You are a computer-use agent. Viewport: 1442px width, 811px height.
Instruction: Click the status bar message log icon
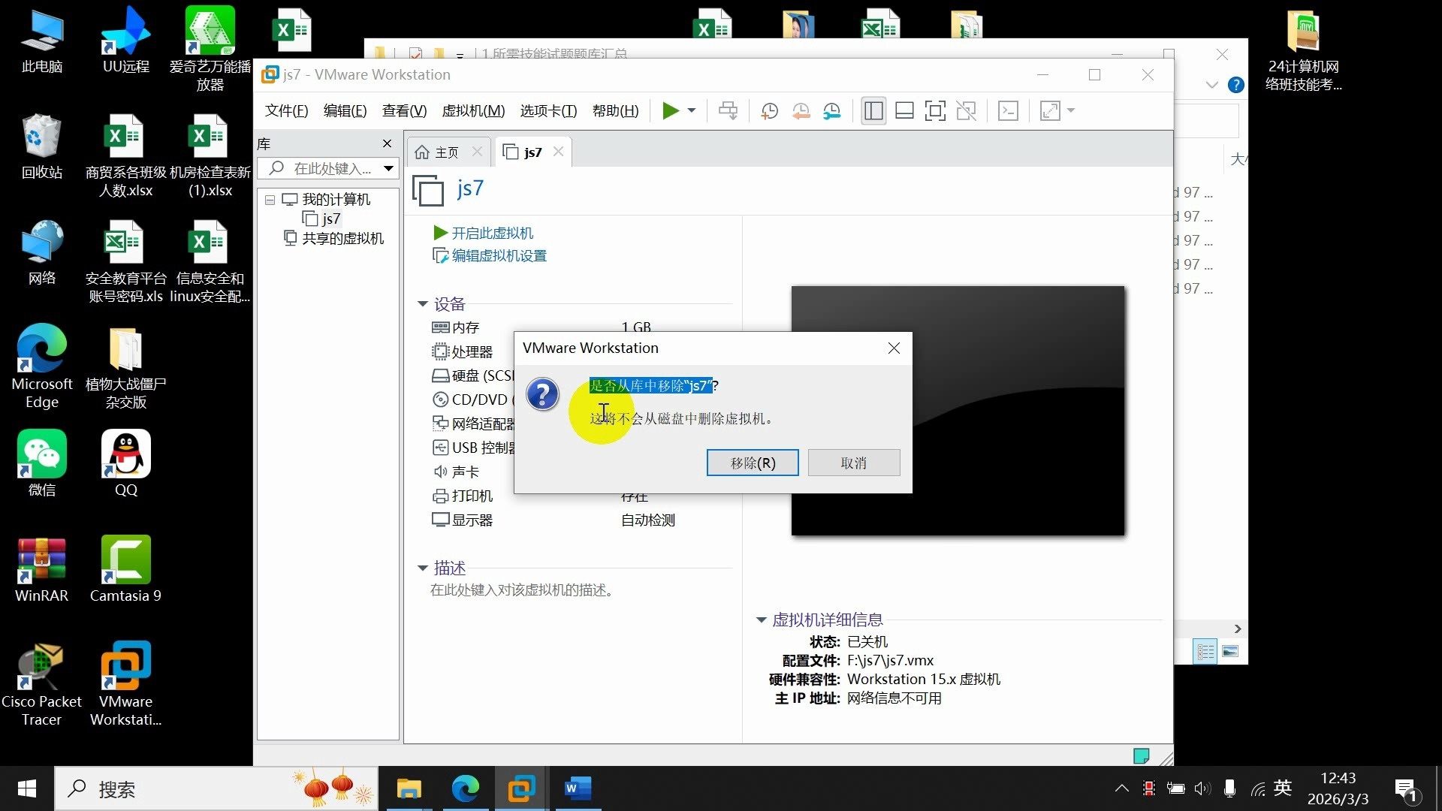point(1141,755)
